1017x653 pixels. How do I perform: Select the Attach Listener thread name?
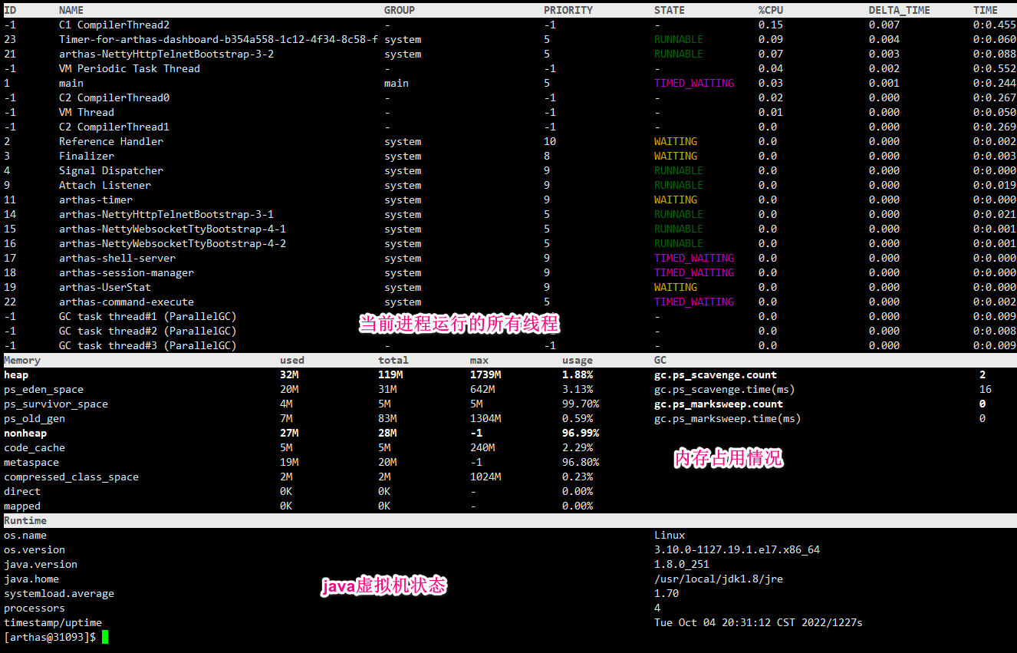[x=105, y=185]
